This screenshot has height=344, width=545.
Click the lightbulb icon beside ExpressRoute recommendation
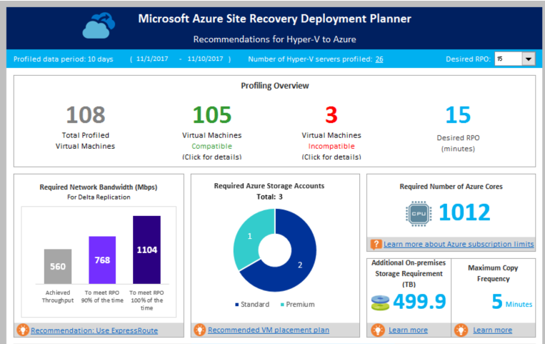(x=23, y=330)
